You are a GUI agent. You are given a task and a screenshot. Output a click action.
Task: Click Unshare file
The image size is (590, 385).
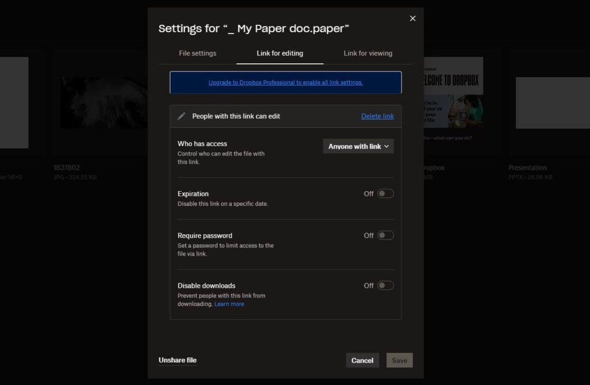click(x=177, y=360)
